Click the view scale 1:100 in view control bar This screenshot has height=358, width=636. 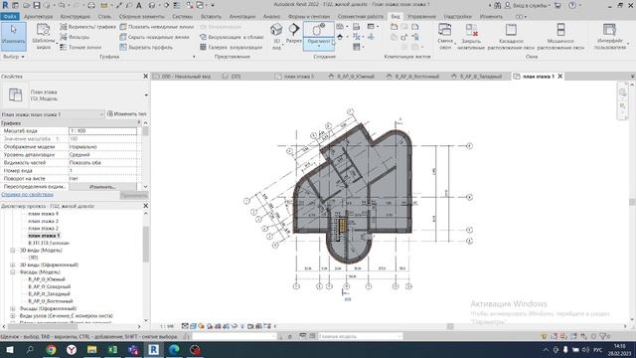click(x=167, y=326)
